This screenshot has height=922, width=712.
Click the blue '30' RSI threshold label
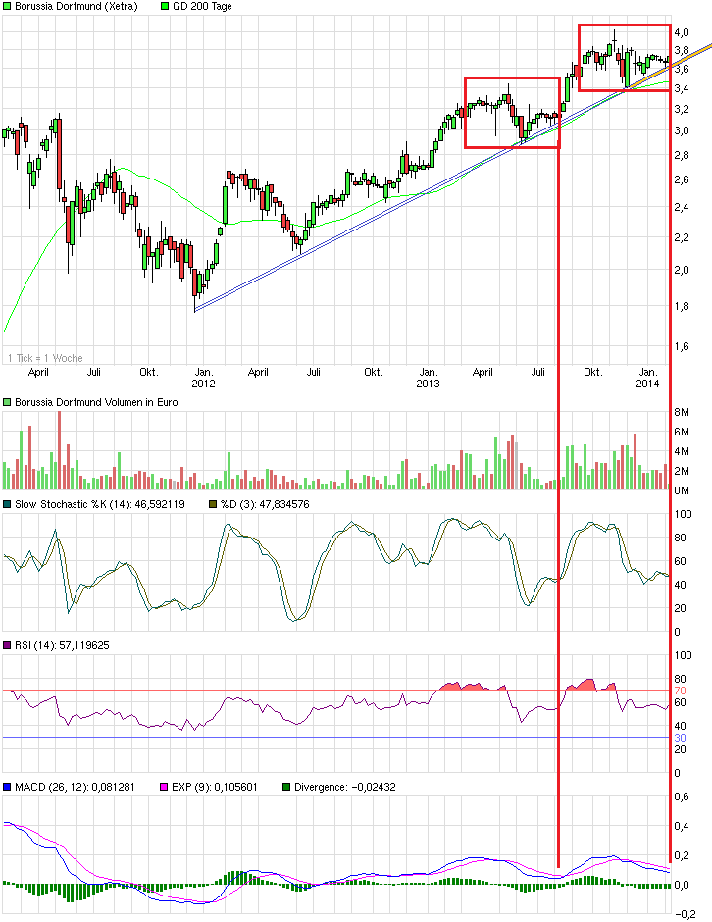point(680,738)
